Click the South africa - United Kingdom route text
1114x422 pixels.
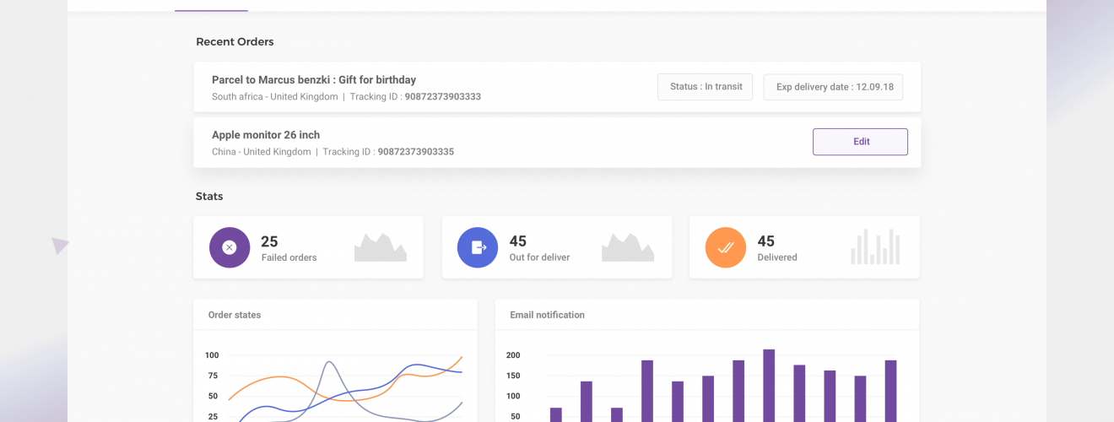274,97
